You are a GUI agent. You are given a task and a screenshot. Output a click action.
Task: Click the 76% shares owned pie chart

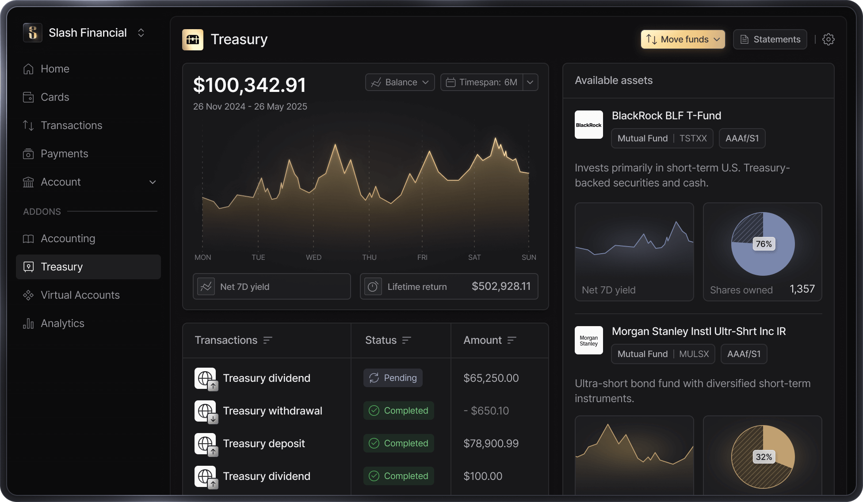pyautogui.click(x=763, y=244)
